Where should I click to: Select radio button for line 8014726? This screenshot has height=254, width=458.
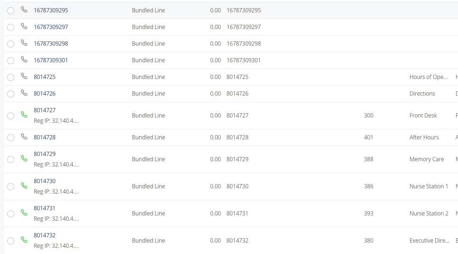point(11,94)
